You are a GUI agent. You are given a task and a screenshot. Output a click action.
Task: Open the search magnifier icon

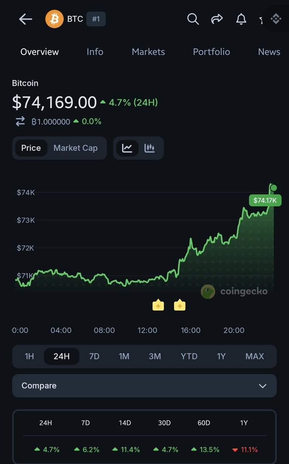point(193,19)
